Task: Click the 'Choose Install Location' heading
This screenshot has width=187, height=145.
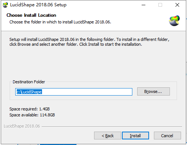Action: 31,15
